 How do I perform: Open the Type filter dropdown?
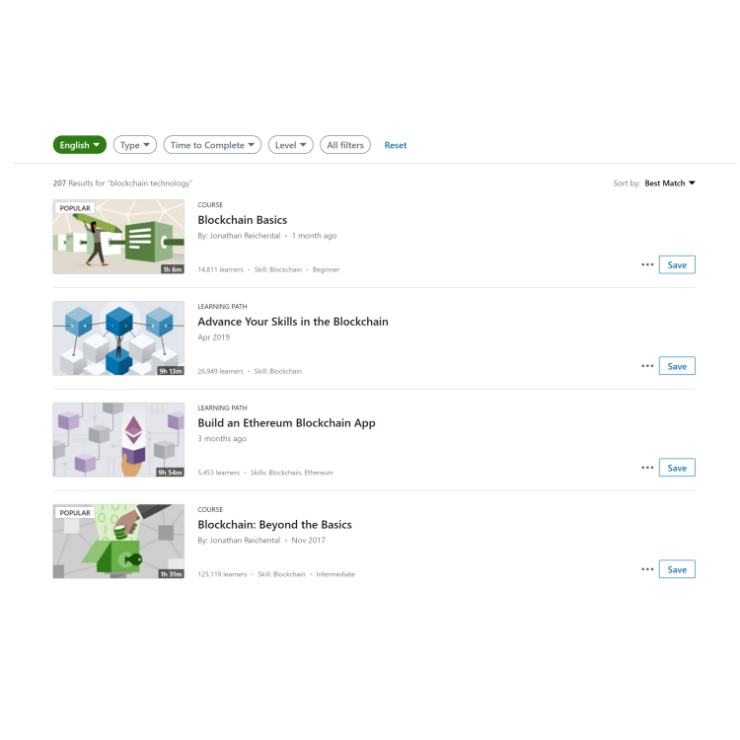click(x=135, y=145)
